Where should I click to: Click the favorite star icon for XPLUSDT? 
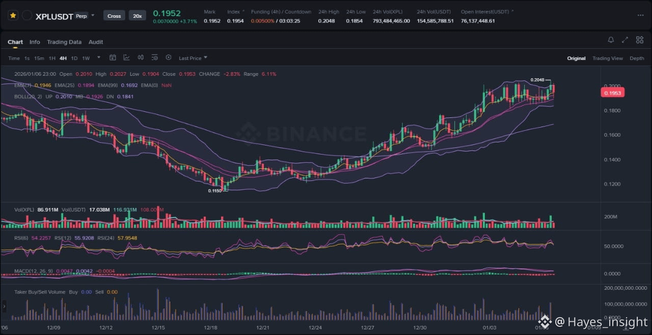tap(12, 16)
